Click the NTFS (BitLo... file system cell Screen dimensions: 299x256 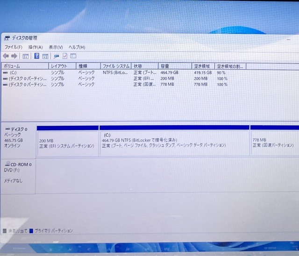(x=115, y=72)
